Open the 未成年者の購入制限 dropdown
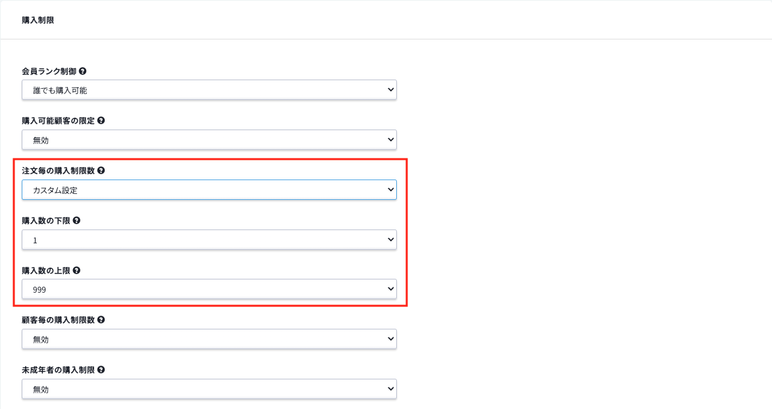 (209, 389)
